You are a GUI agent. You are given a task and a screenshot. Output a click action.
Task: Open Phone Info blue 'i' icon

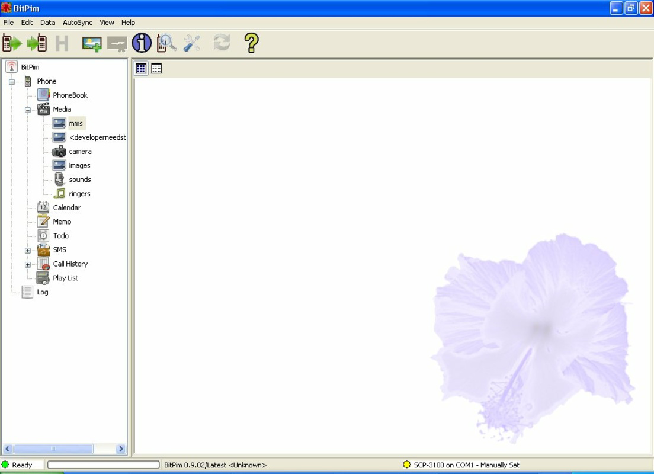(x=142, y=43)
